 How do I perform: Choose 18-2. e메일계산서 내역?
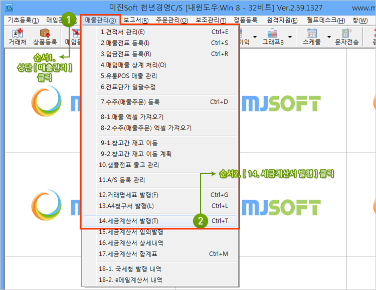[160, 280]
